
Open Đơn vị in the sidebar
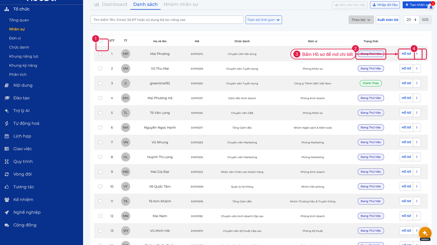pos(15,38)
